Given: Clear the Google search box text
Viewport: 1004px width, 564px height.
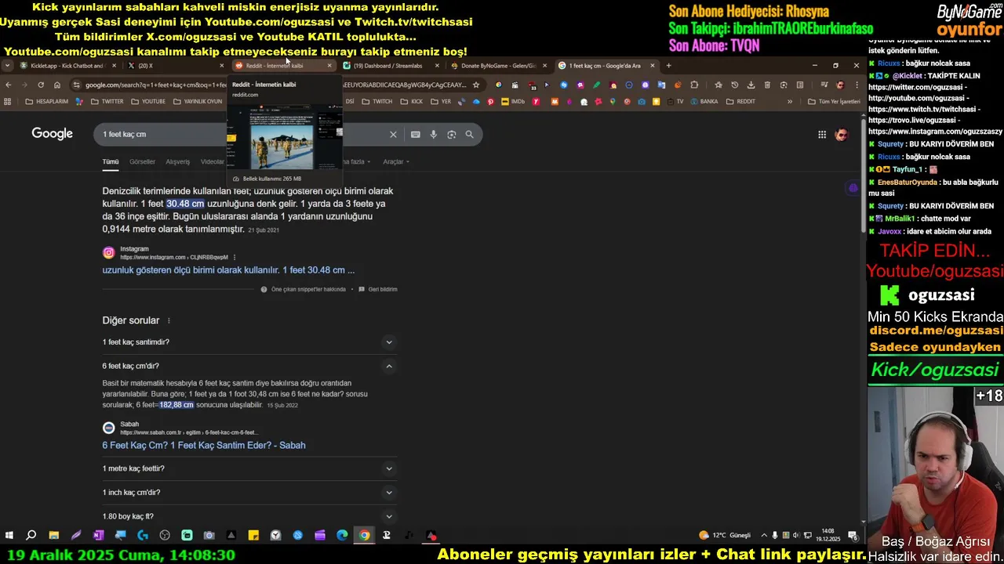Looking at the screenshot, I should coord(393,134).
